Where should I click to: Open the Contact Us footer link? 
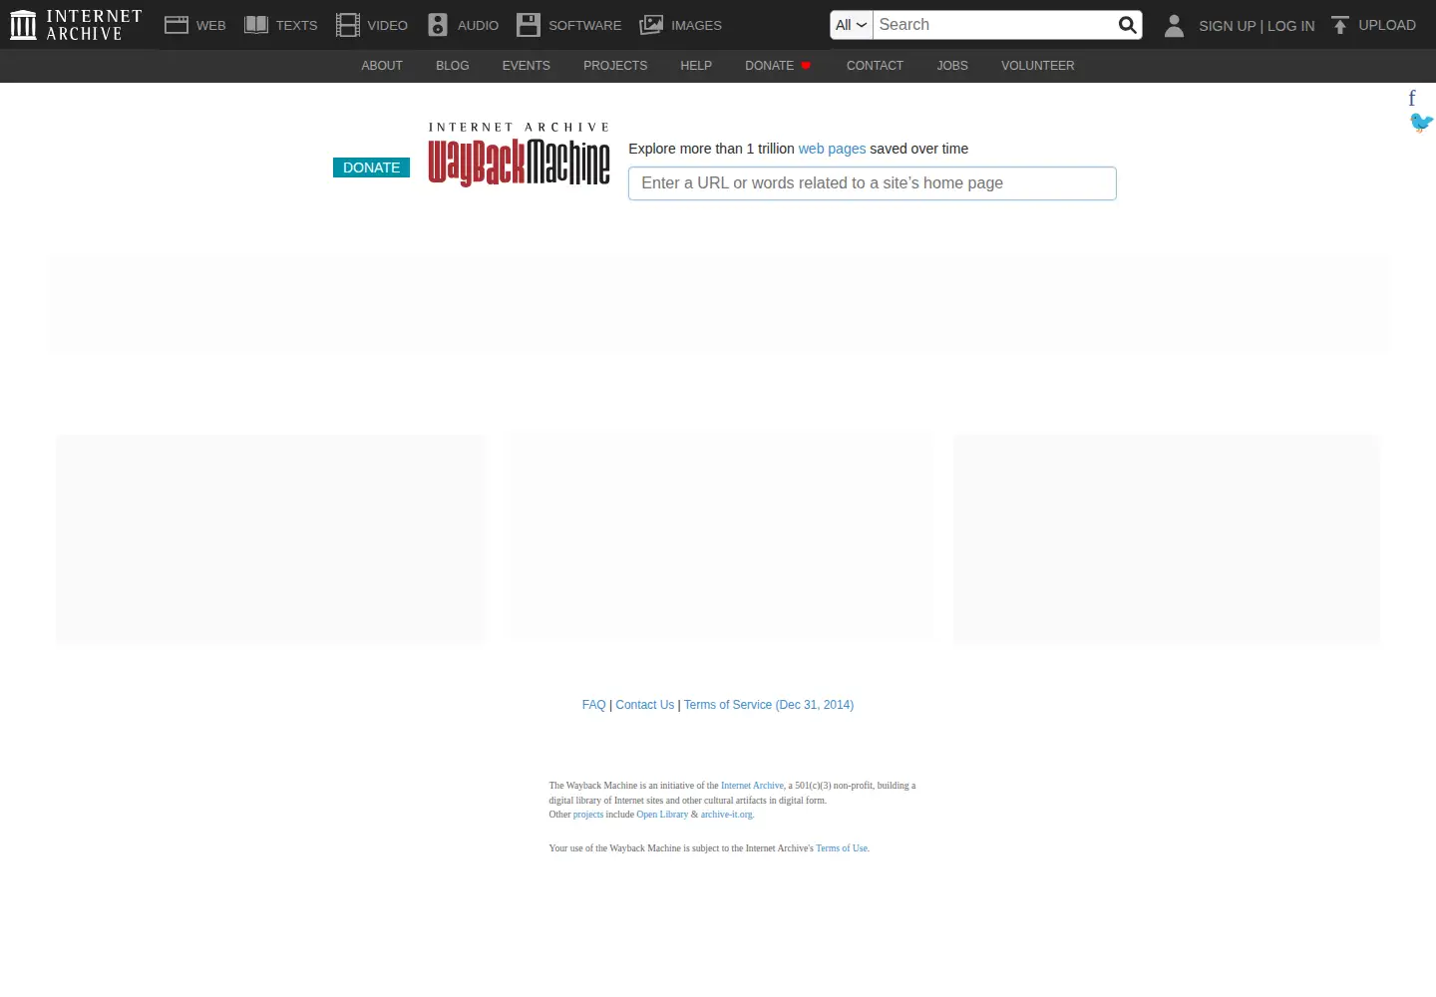(x=644, y=705)
